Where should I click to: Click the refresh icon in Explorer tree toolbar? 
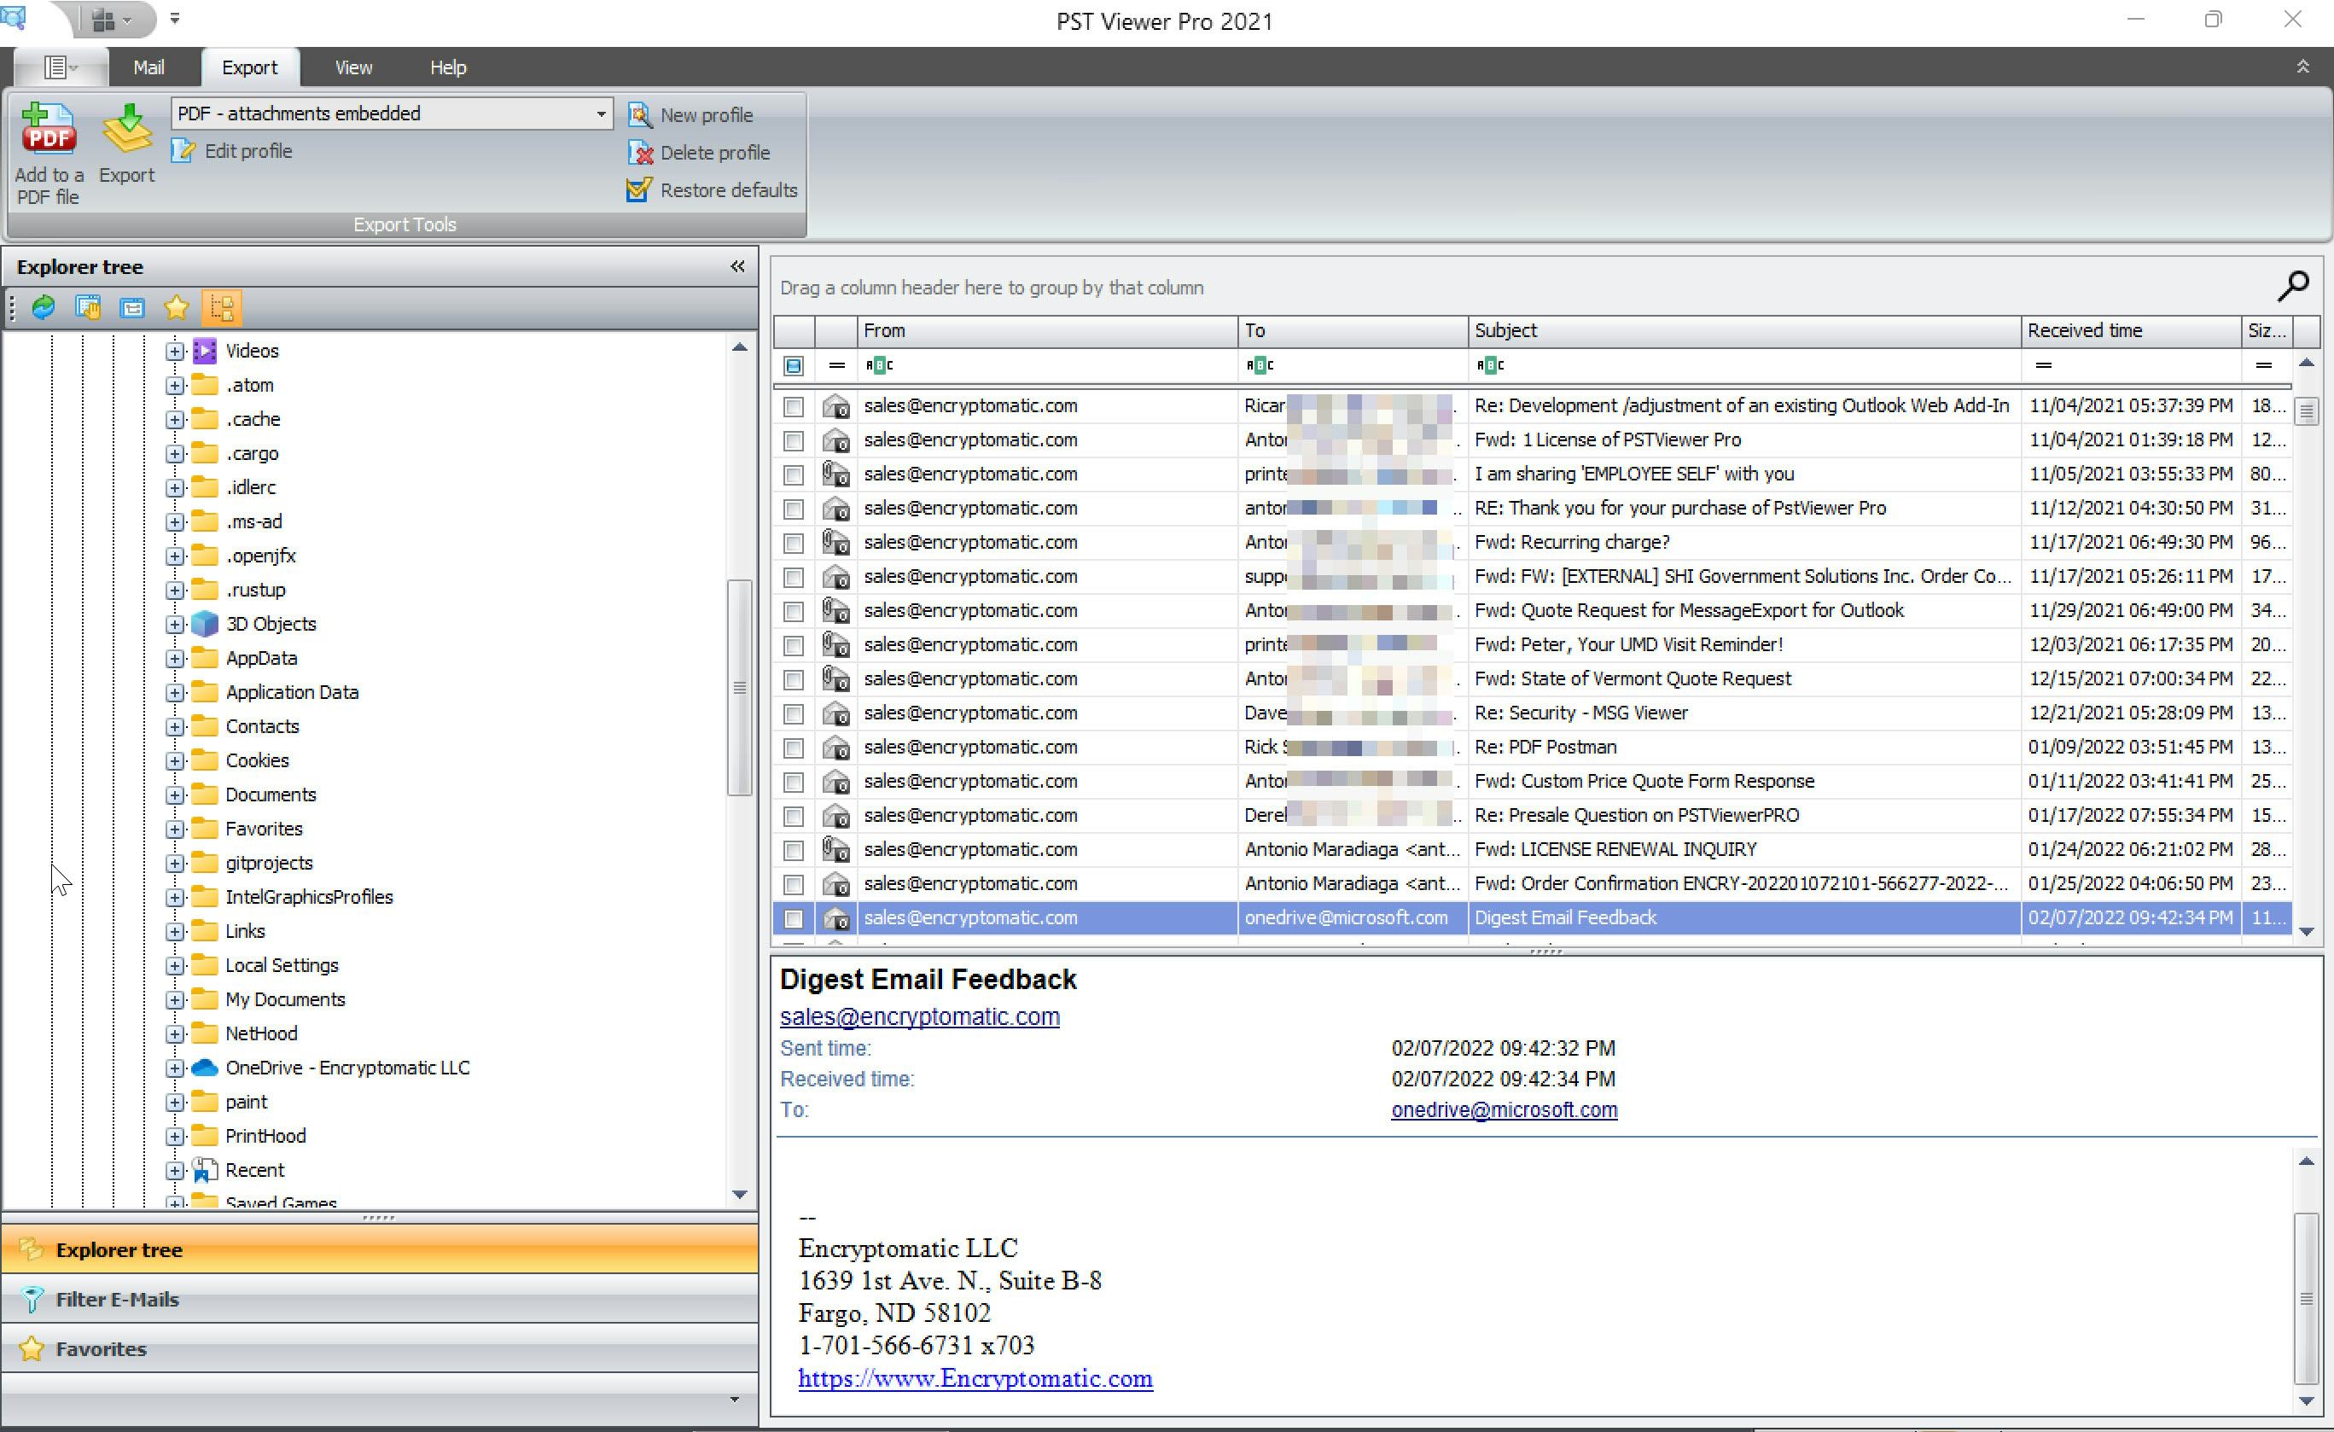point(43,308)
